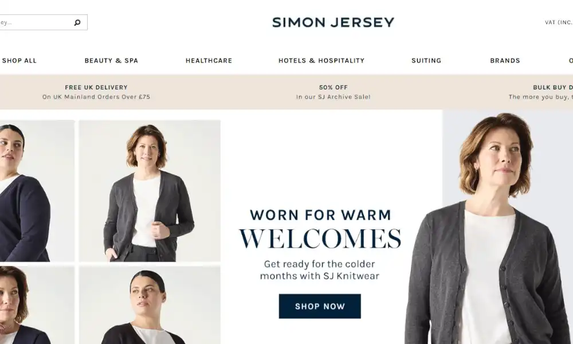
Task: Click the large hero model image
Action: (x=508, y=226)
